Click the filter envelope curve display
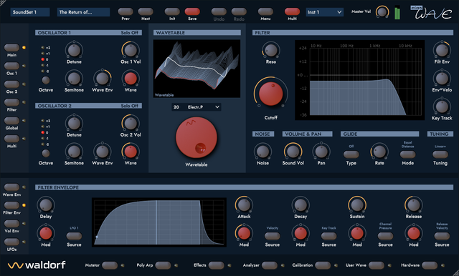The image size is (459, 276). [x=159, y=222]
